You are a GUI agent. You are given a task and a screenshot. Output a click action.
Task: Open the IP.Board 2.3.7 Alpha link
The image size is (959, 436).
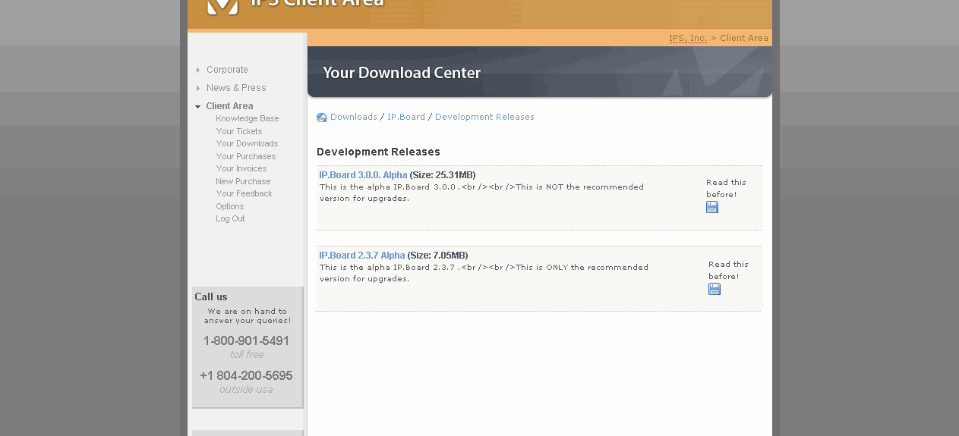click(x=362, y=256)
